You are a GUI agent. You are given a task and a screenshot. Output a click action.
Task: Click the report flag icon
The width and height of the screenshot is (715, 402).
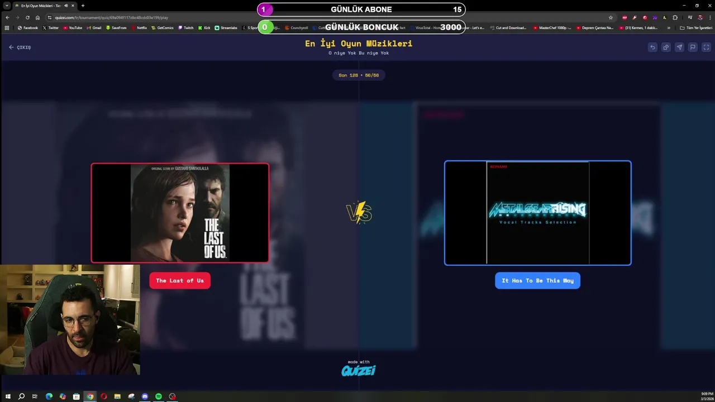(x=693, y=47)
